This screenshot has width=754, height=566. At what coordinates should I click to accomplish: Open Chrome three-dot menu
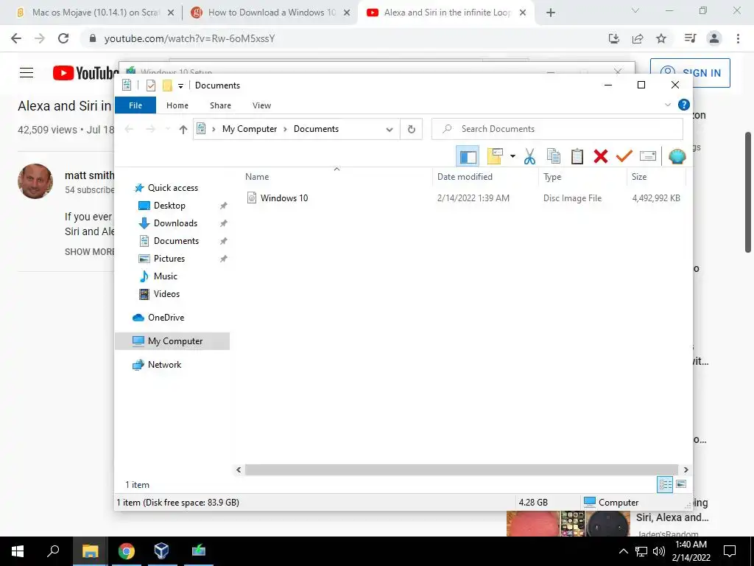click(738, 38)
